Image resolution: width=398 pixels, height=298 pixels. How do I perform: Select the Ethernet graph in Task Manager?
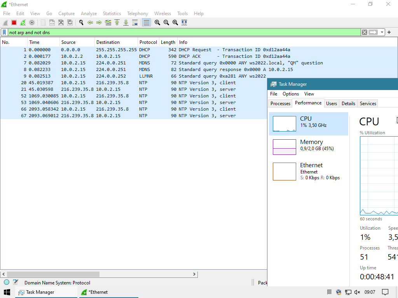click(308, 171)
